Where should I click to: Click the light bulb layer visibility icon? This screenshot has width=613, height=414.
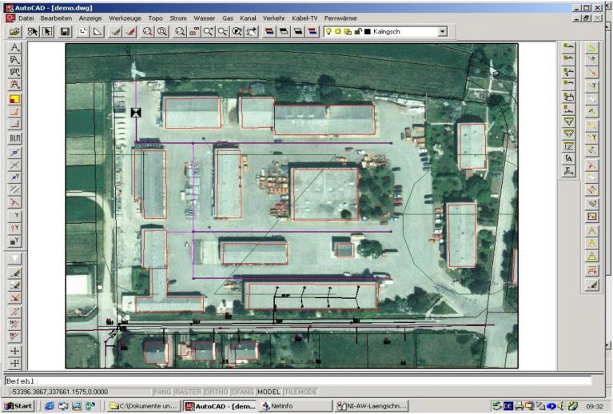(x=328, y=31)
